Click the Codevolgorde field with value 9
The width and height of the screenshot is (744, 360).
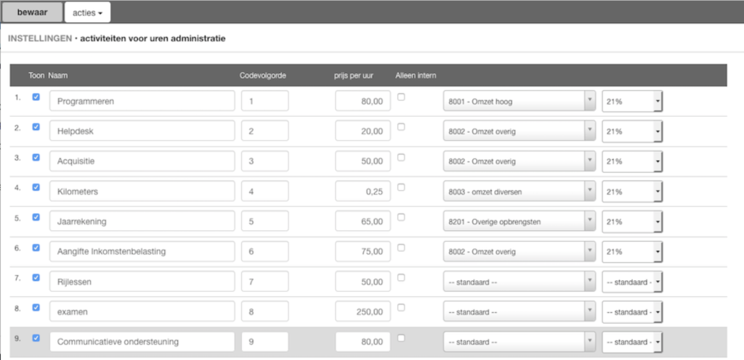pos(264,342)
